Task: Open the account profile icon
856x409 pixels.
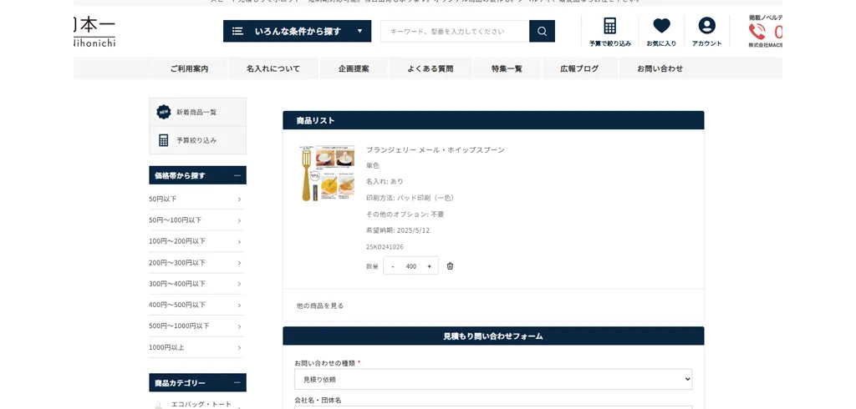Action: (706, 26)
